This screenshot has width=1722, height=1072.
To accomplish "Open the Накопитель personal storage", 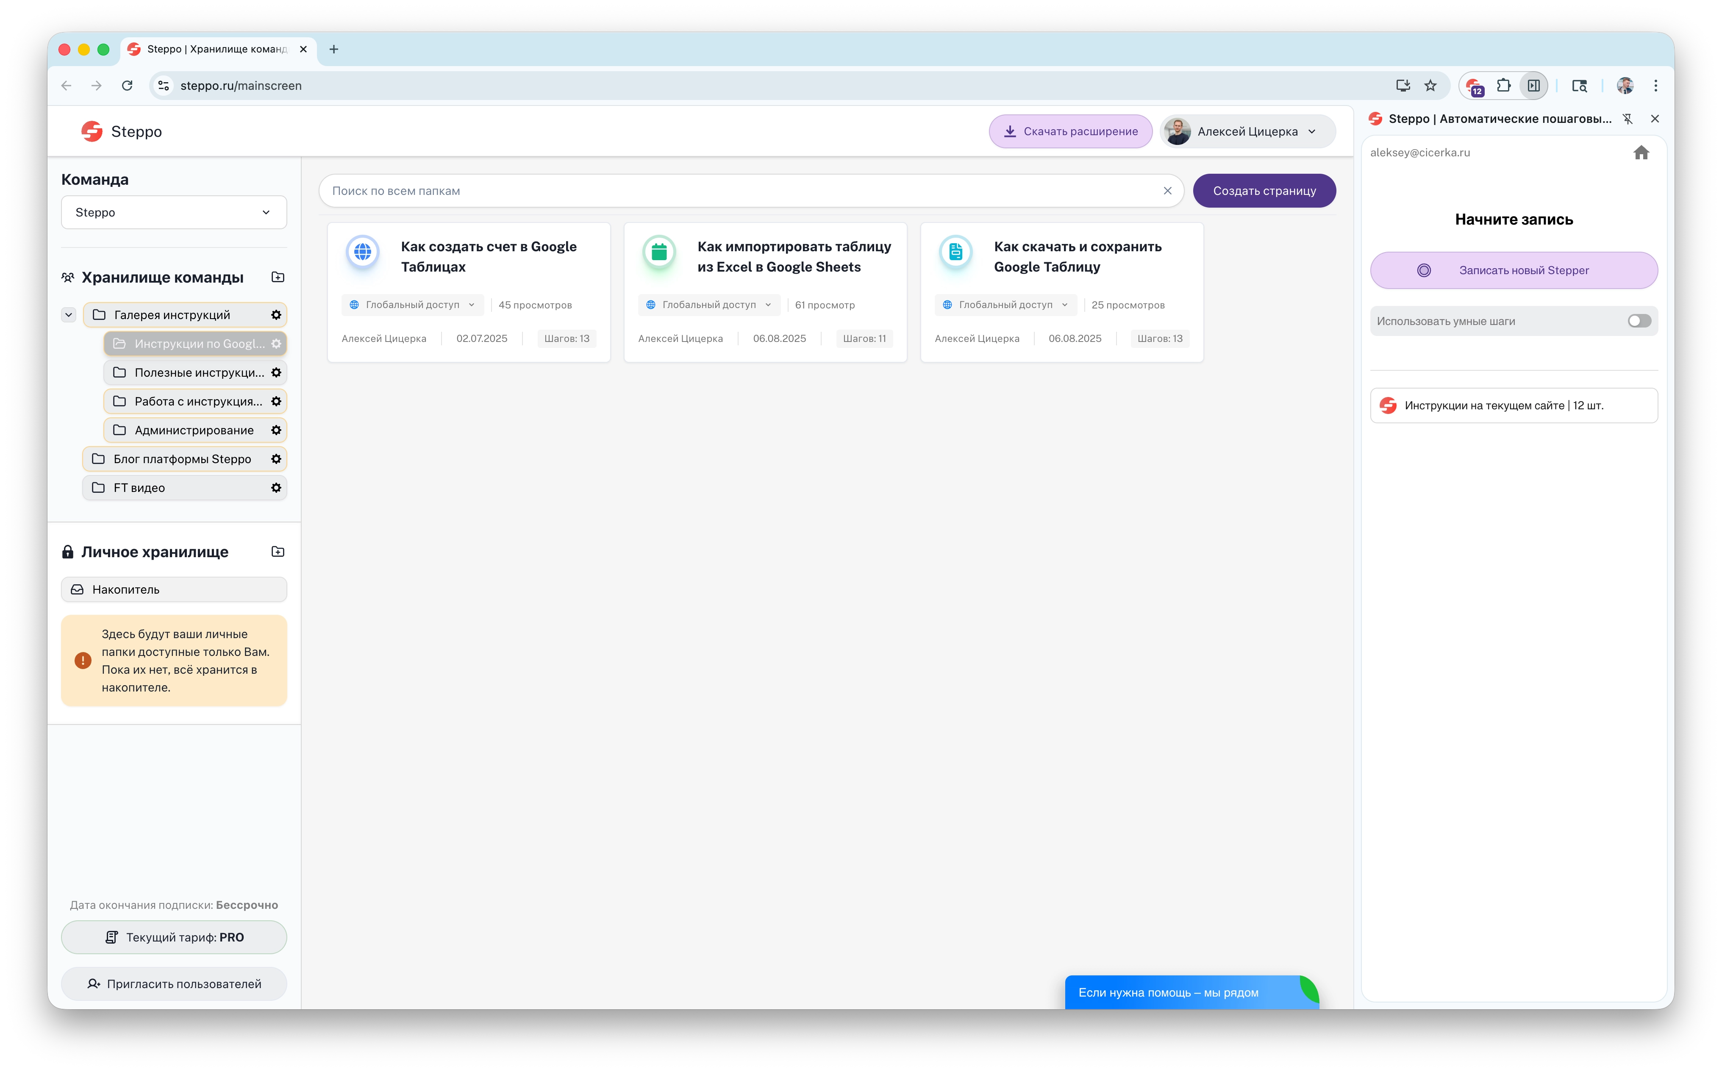I will (174, 590).
